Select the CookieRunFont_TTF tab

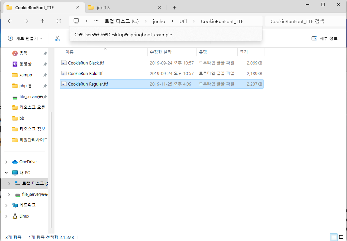tap(44, 7)
